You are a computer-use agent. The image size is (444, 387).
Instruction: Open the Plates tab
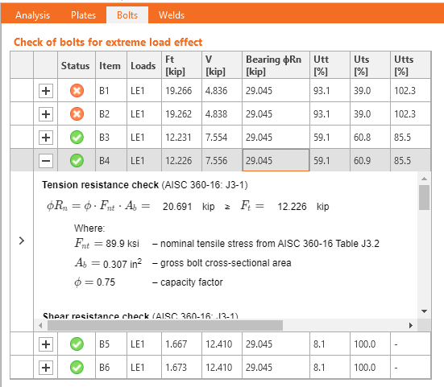click(83, 15)
